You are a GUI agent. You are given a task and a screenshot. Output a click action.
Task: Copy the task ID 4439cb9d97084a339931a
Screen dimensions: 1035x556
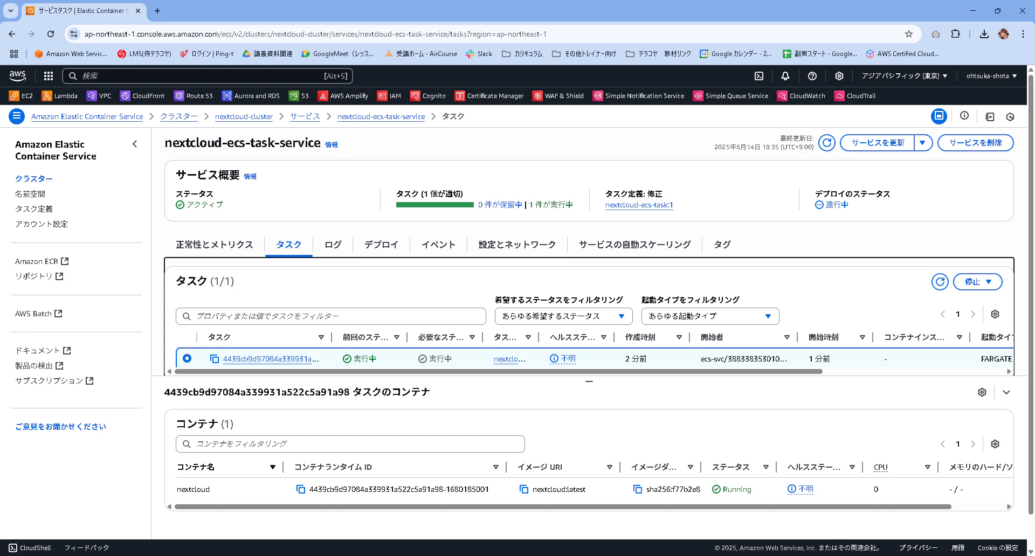[x=215, y=359]
